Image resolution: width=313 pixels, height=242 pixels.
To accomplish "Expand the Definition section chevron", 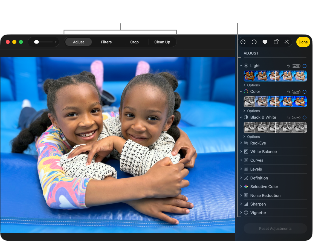I will pos(241,178).
